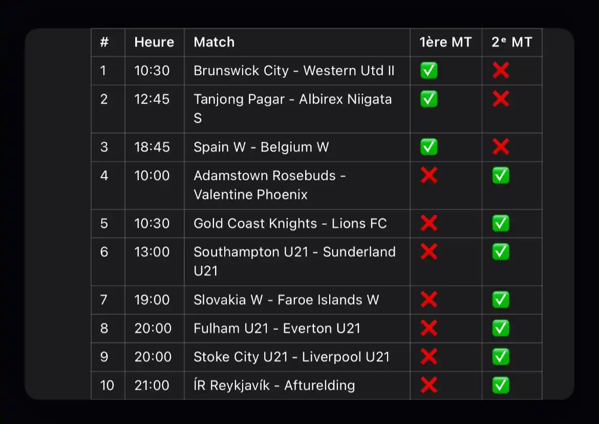Click red cross in Spain W row
Image resolution: width=599 pixels, height=424 pixels.
pyautogui.click(x=500, y=146)
